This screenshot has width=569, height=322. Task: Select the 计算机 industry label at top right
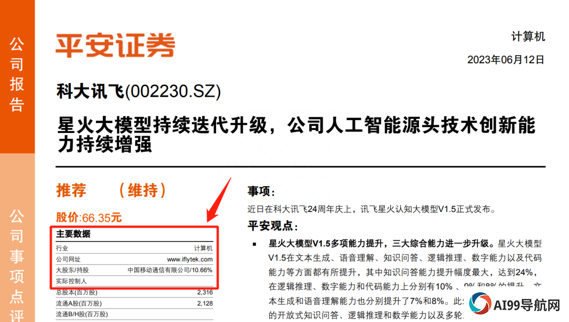(528, 37)
